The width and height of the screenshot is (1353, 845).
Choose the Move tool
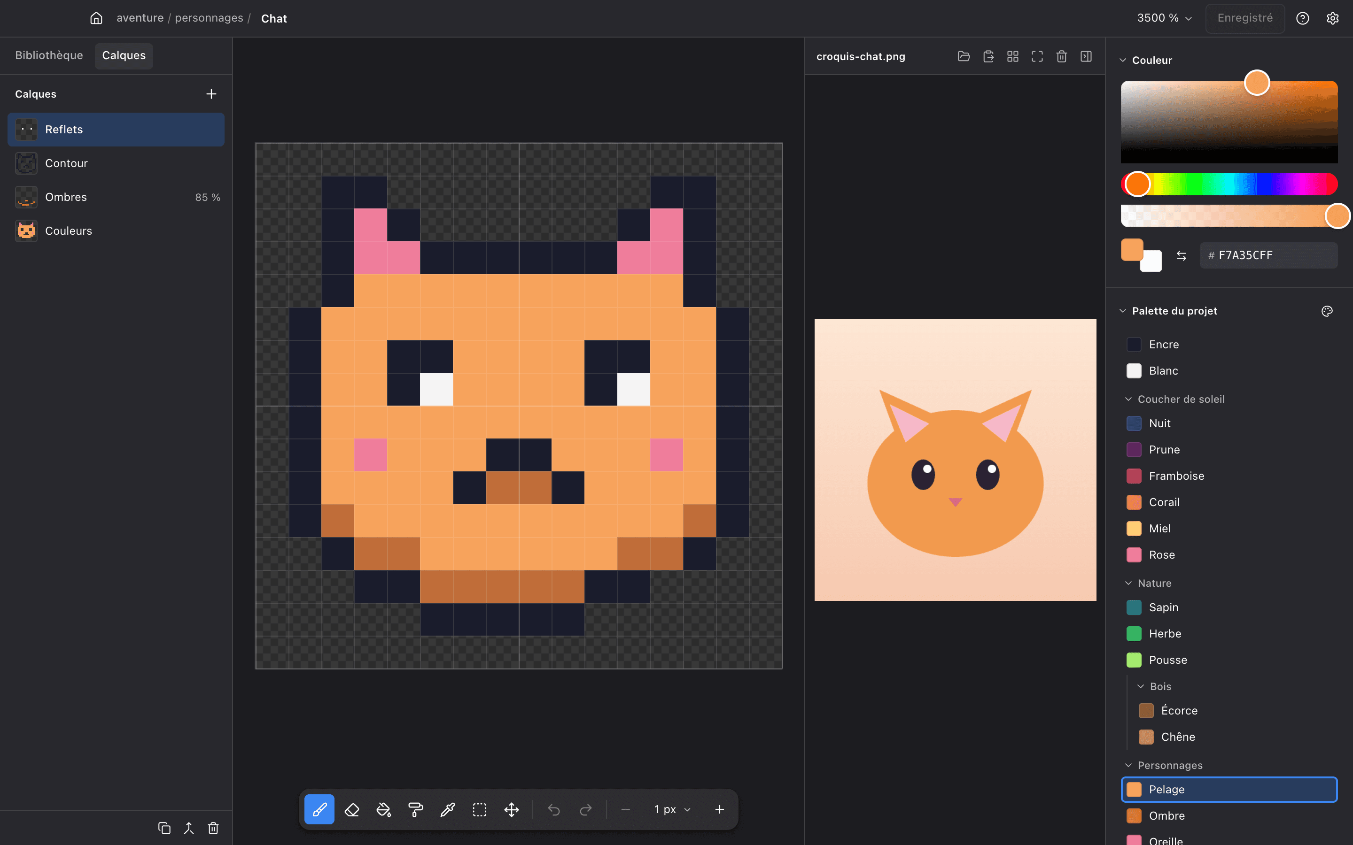pyautogui.click(x=512, y=809)
